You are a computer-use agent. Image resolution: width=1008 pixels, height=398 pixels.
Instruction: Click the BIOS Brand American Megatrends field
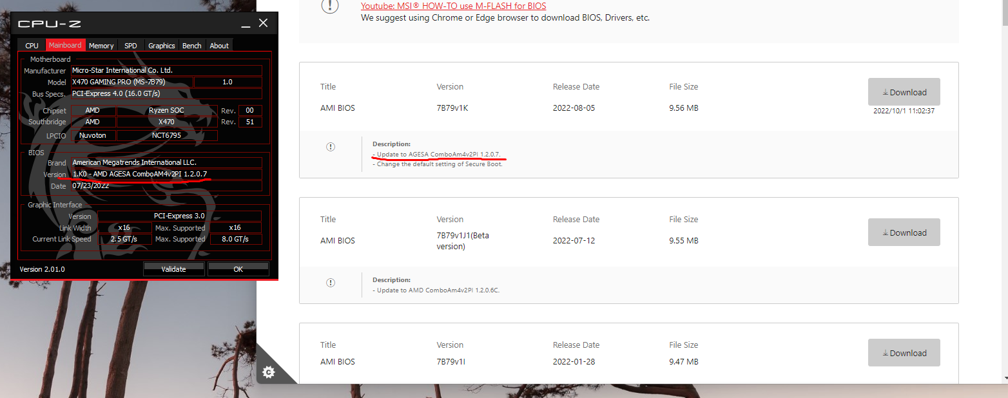tap(166, 163)
